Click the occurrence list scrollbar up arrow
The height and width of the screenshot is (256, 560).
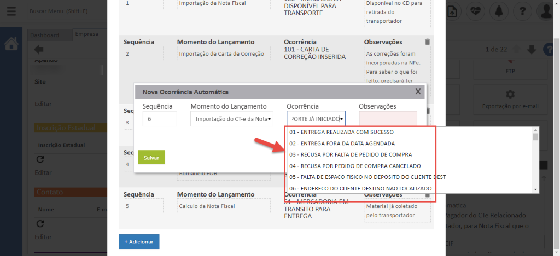tap(535, 130)
